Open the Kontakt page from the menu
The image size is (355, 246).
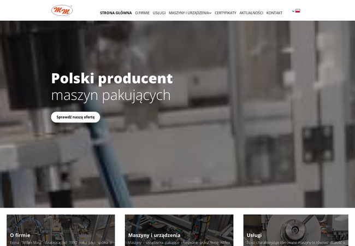[x=274, y=13]
